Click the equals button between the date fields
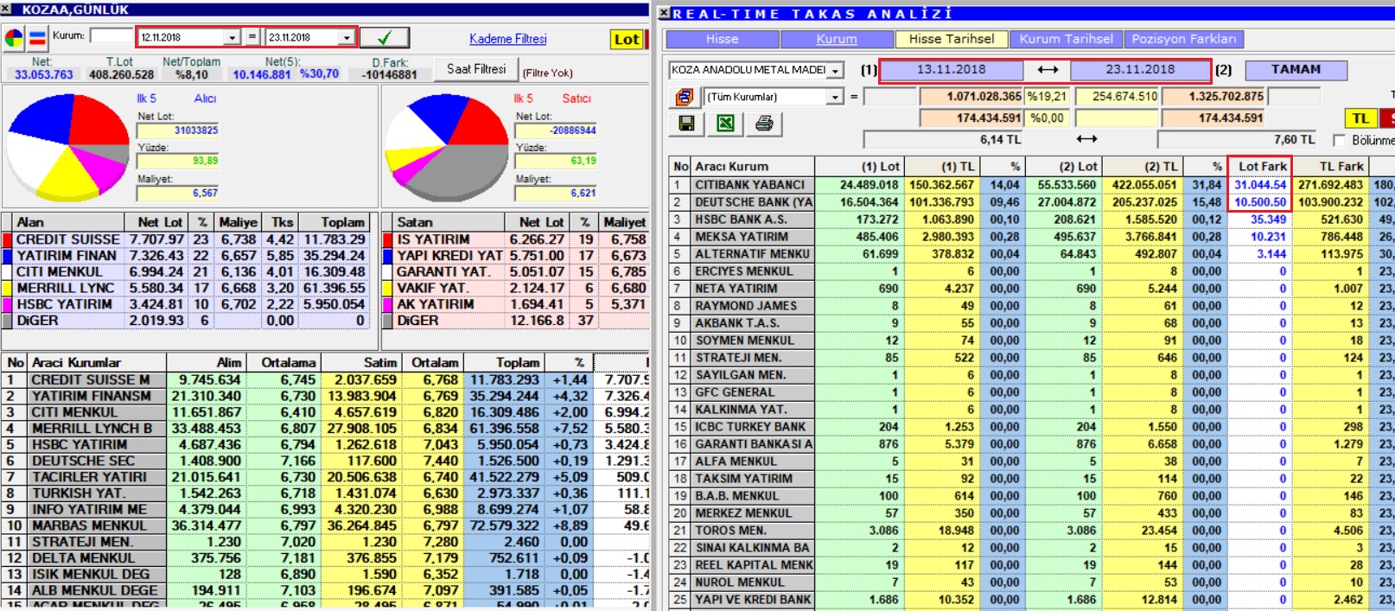 tap(252, 37)
